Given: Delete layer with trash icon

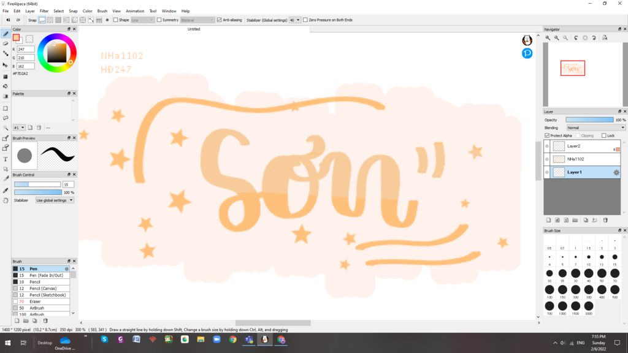Looking at the screenshot, I should pos(605,220).
